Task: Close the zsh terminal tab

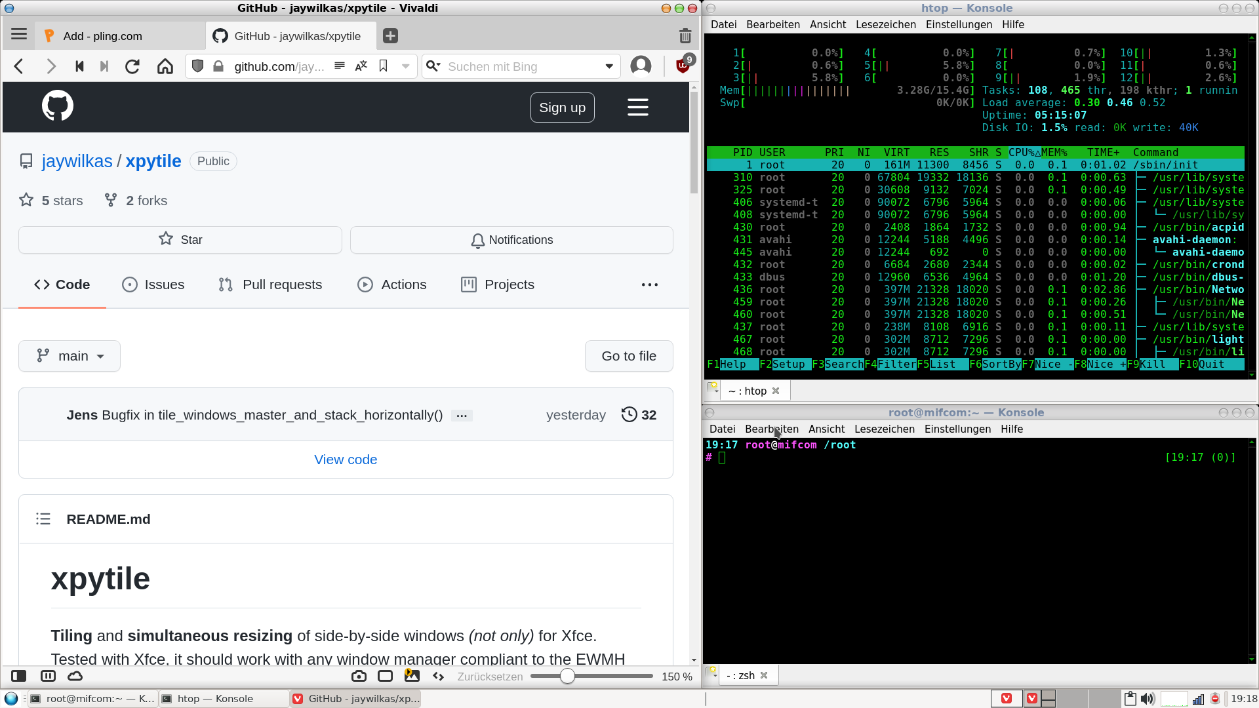Action: [x=764, y=675]
